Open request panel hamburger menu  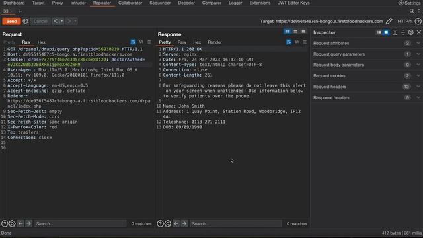[x=149, y=42]
